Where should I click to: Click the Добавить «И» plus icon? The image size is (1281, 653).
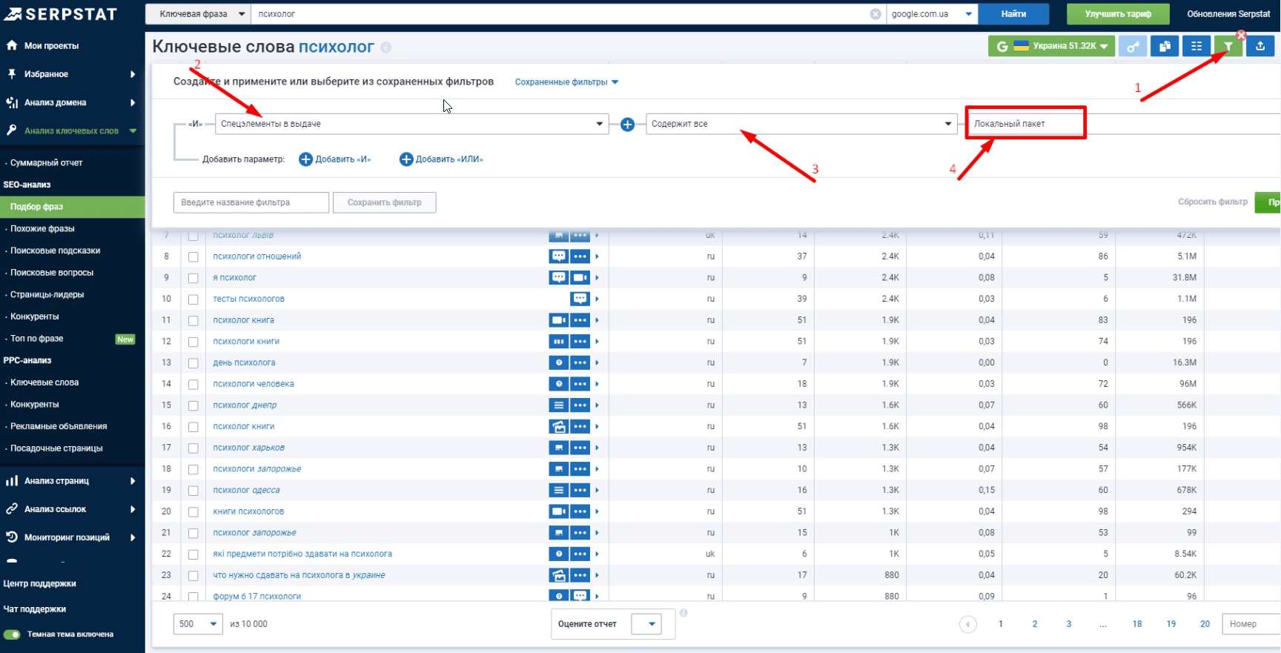[305, 159]
